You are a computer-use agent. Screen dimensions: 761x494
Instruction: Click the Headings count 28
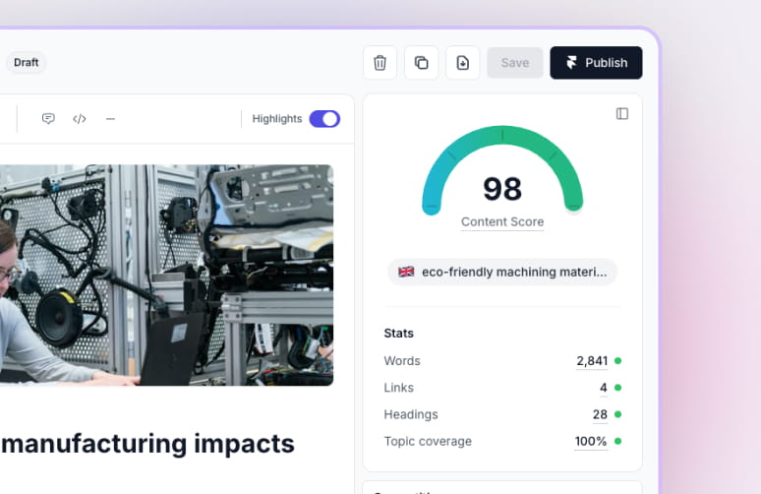pos(600,414)
